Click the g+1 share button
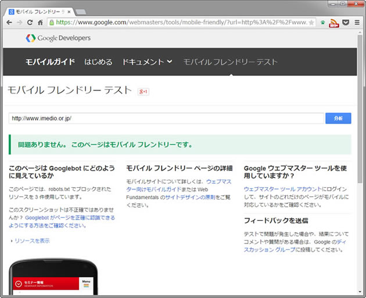The width and height of the screenshot is (366, 298). 143,92
